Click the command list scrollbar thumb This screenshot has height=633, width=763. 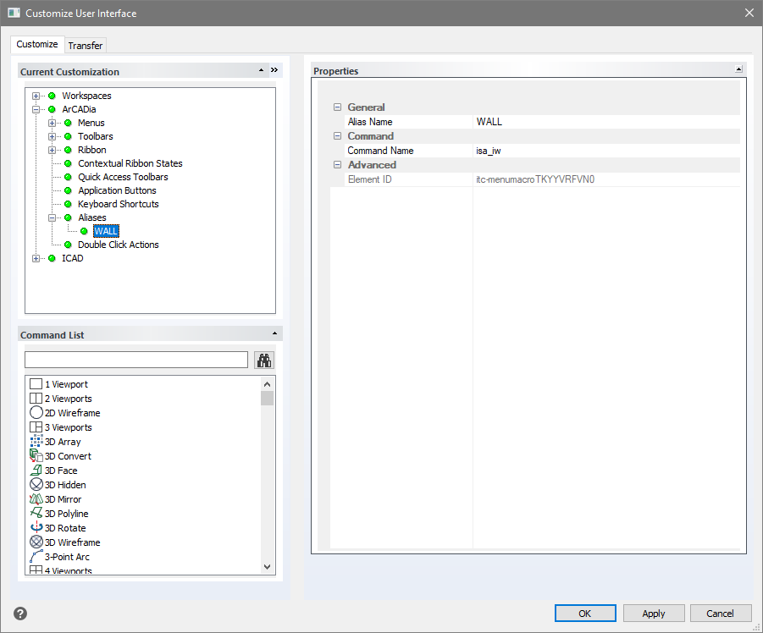[267, 398]
